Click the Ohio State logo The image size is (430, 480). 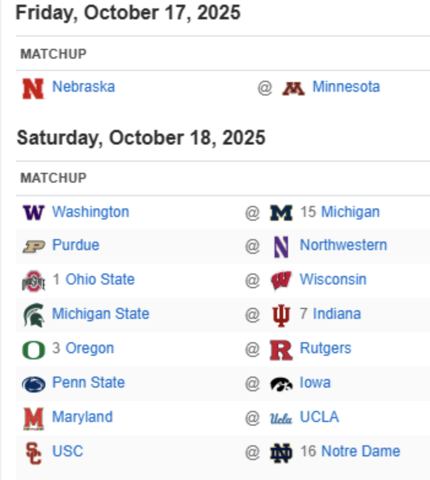(33, 281)
